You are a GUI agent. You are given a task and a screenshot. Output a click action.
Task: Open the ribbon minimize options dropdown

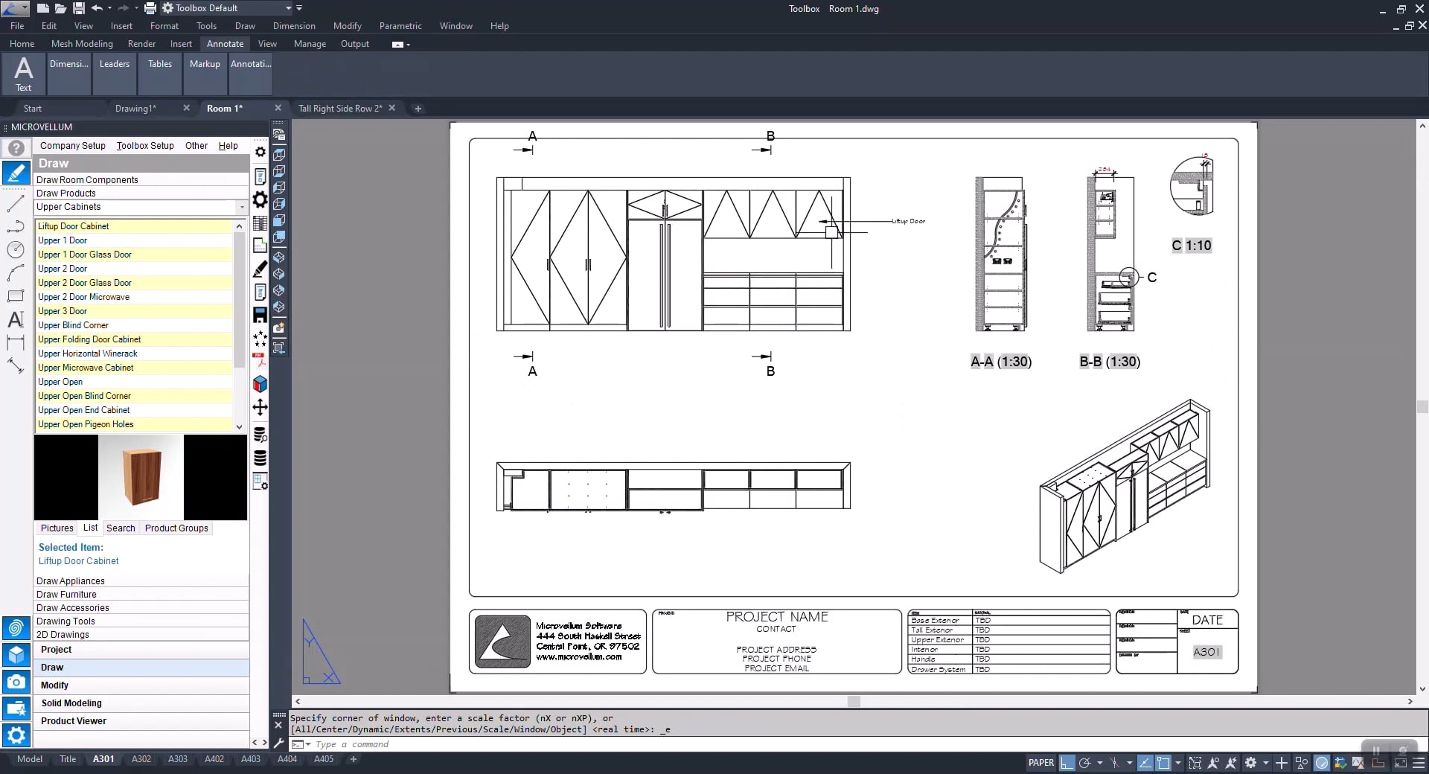[409, 45]
